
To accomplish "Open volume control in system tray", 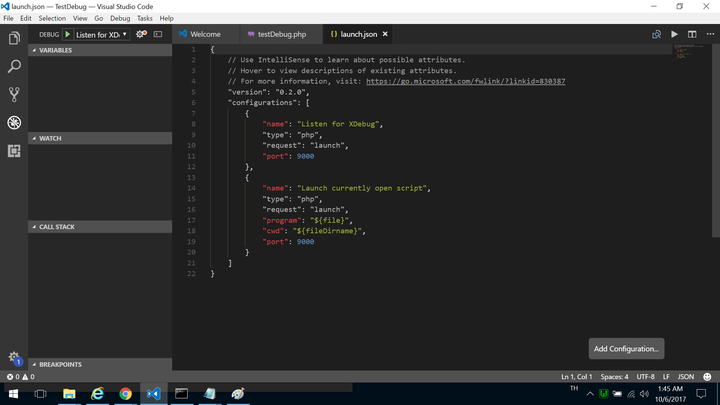I will click(x=644, y=394).
